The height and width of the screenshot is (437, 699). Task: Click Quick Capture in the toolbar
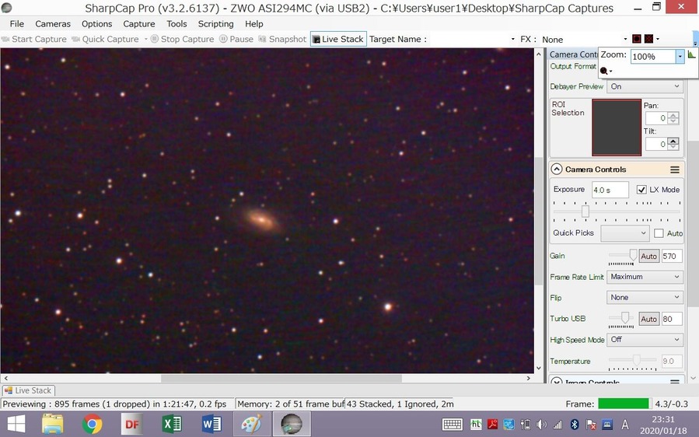pos(105,39)
